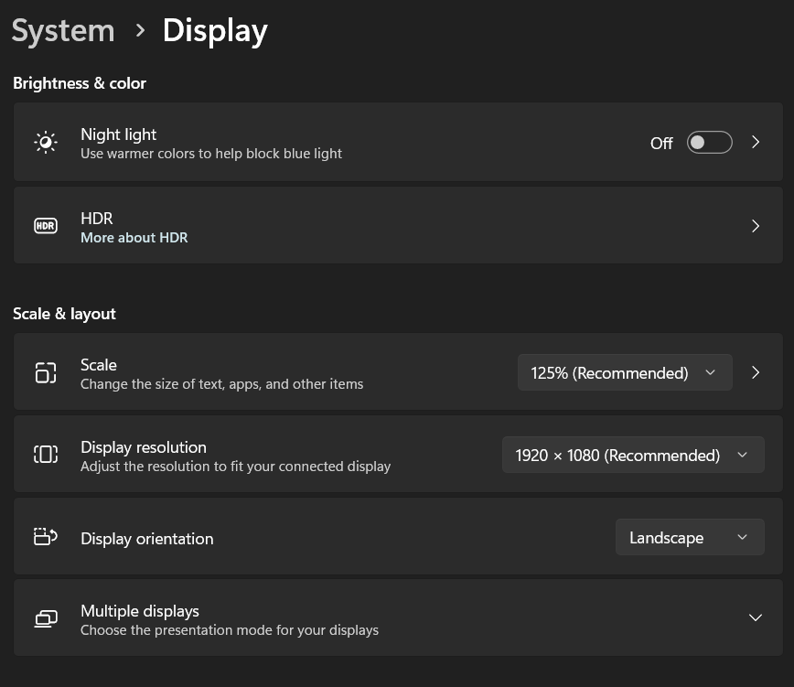Open Night light settings via its chevron

point(756,142)
